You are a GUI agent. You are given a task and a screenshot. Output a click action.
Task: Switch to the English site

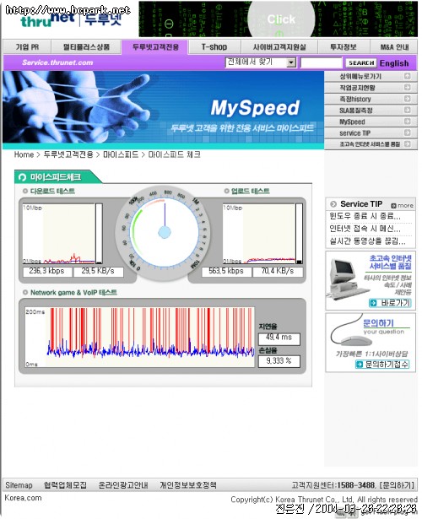[x=394, y=63]
